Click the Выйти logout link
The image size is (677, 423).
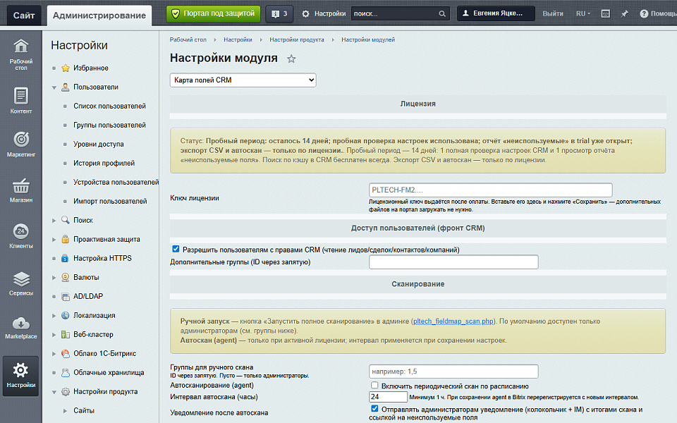tap(553, 14)
